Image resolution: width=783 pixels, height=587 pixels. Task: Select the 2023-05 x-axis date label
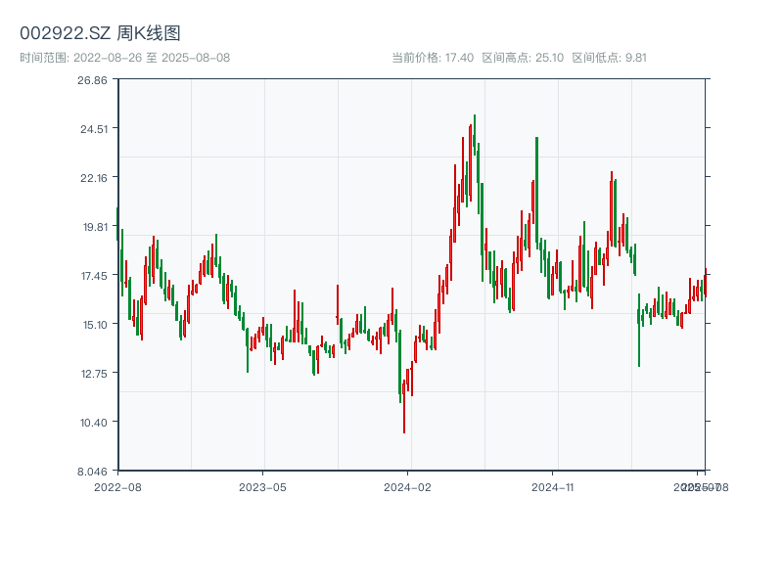262,486
